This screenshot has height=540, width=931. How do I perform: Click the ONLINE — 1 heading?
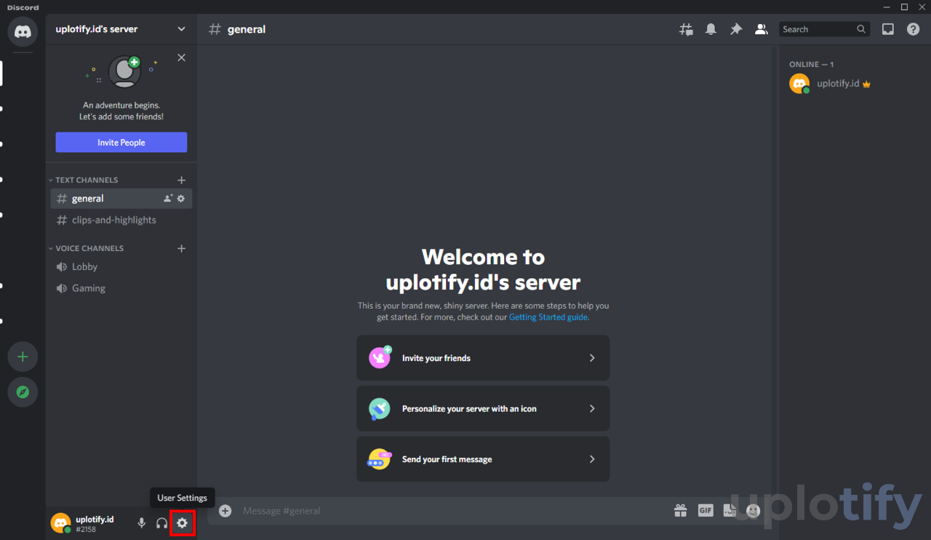click(x=812, y=64)
